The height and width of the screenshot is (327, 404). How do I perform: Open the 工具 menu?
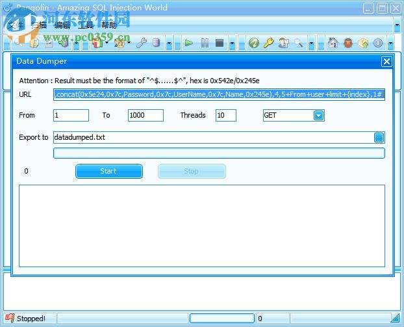click(86, 25)
